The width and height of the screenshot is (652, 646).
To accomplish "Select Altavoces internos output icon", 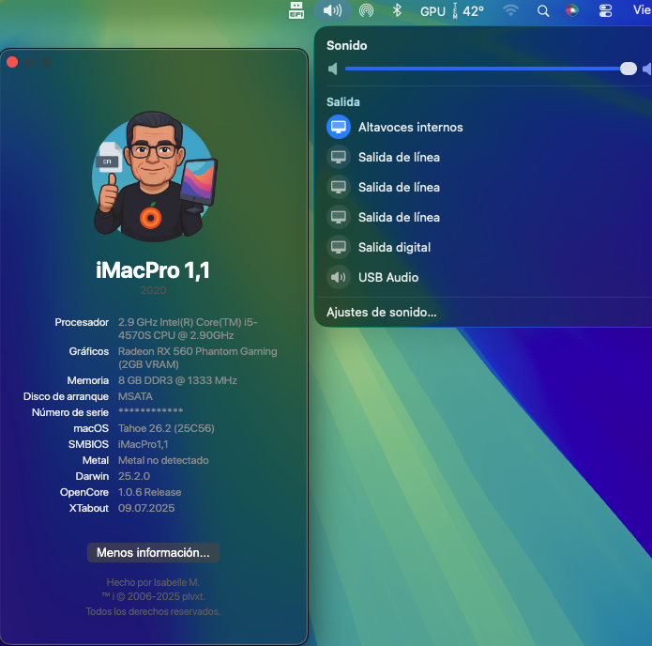I will [x=339, y=127].
